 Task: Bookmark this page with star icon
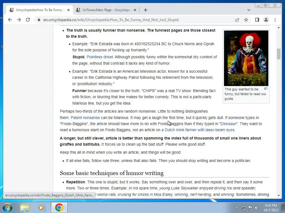[246, 20]
